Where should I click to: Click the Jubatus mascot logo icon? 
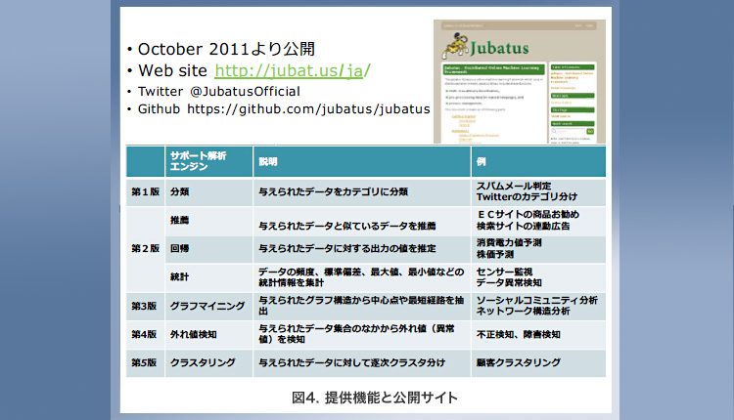(455, 46)
